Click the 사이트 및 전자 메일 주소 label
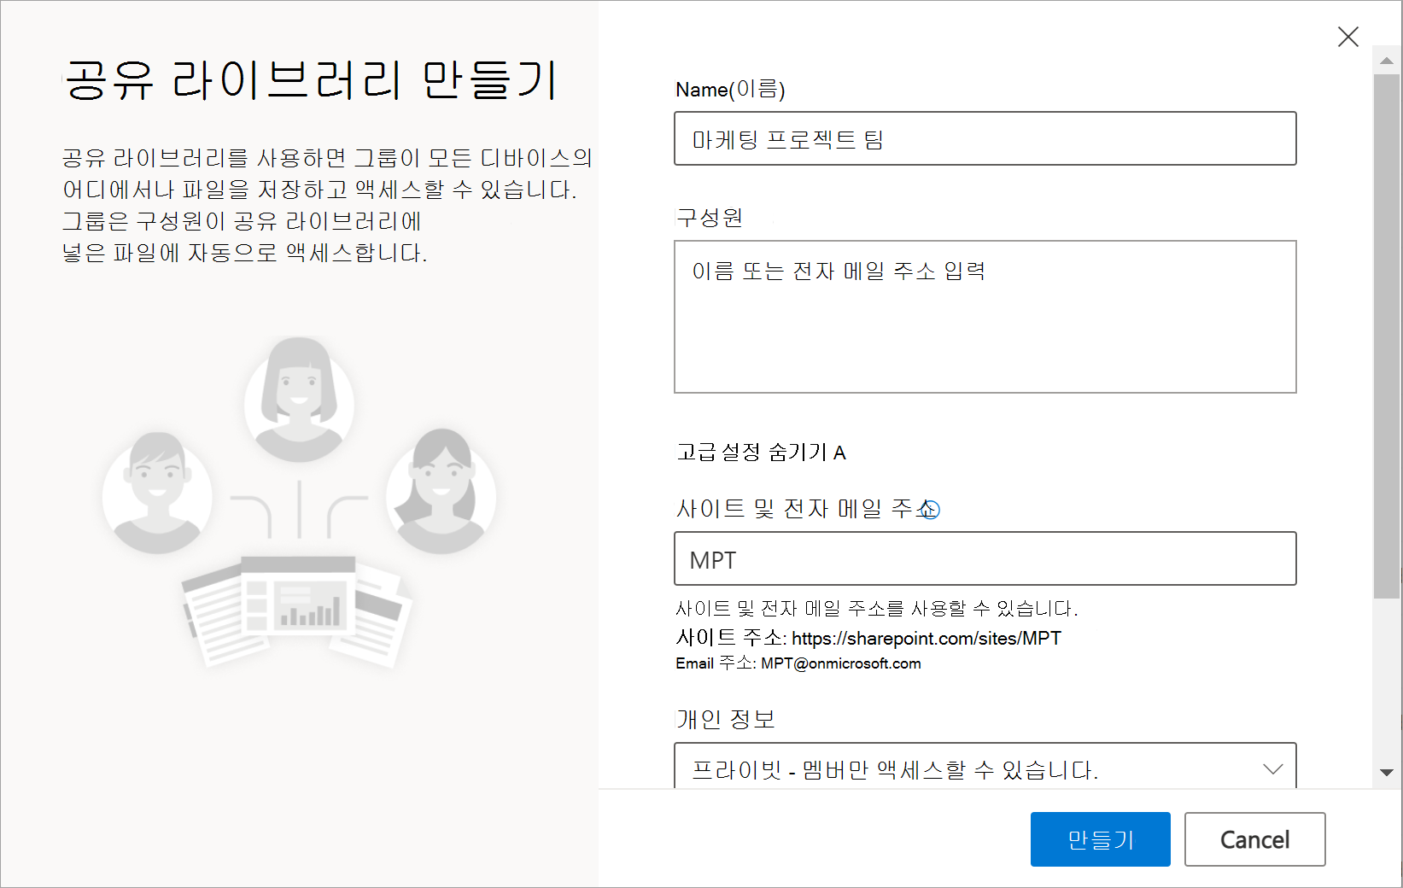This screenshot has width=1403, height=888. [x=806, y=509]
